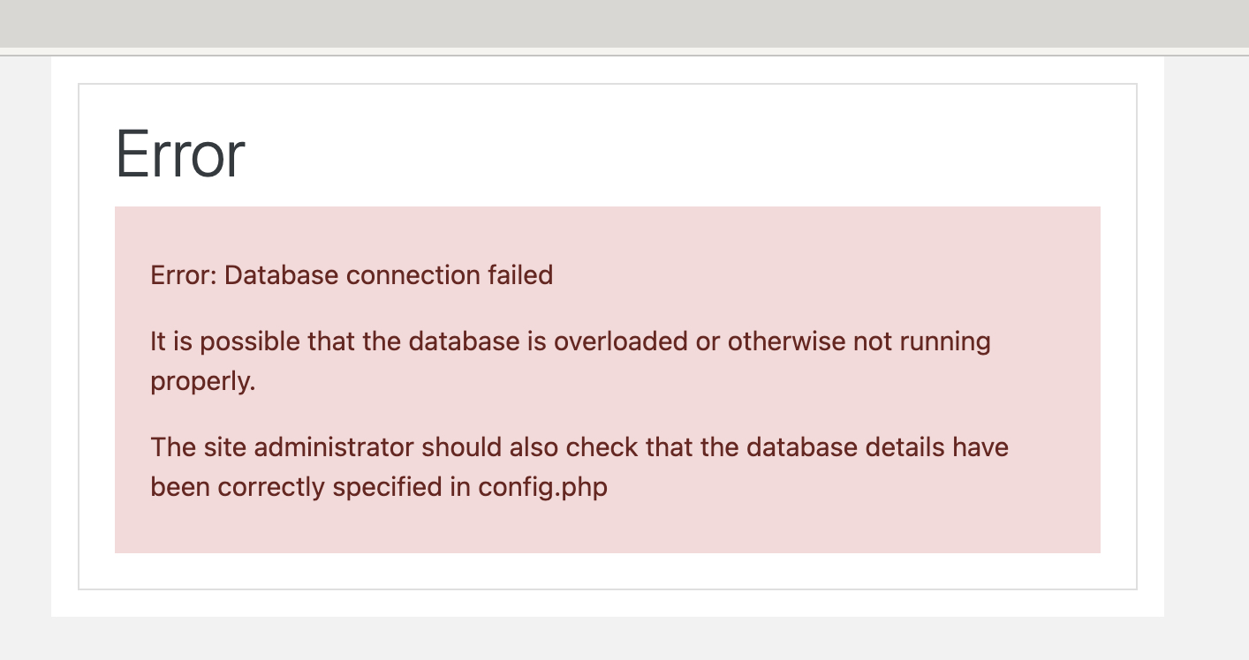Click the word "properly."
Screen dimensions: 1249x660
click(203, 384)
